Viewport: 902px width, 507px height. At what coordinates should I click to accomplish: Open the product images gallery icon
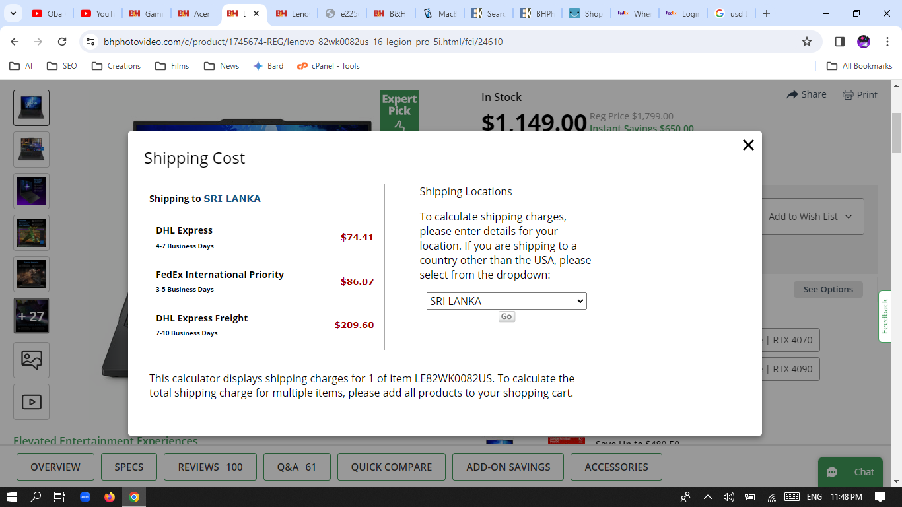(x=32, y=360)
